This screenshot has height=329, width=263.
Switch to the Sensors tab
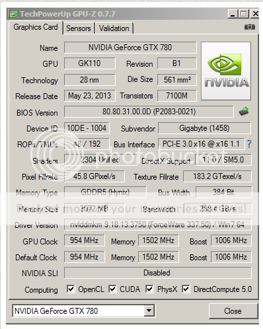tap(79, 28)
